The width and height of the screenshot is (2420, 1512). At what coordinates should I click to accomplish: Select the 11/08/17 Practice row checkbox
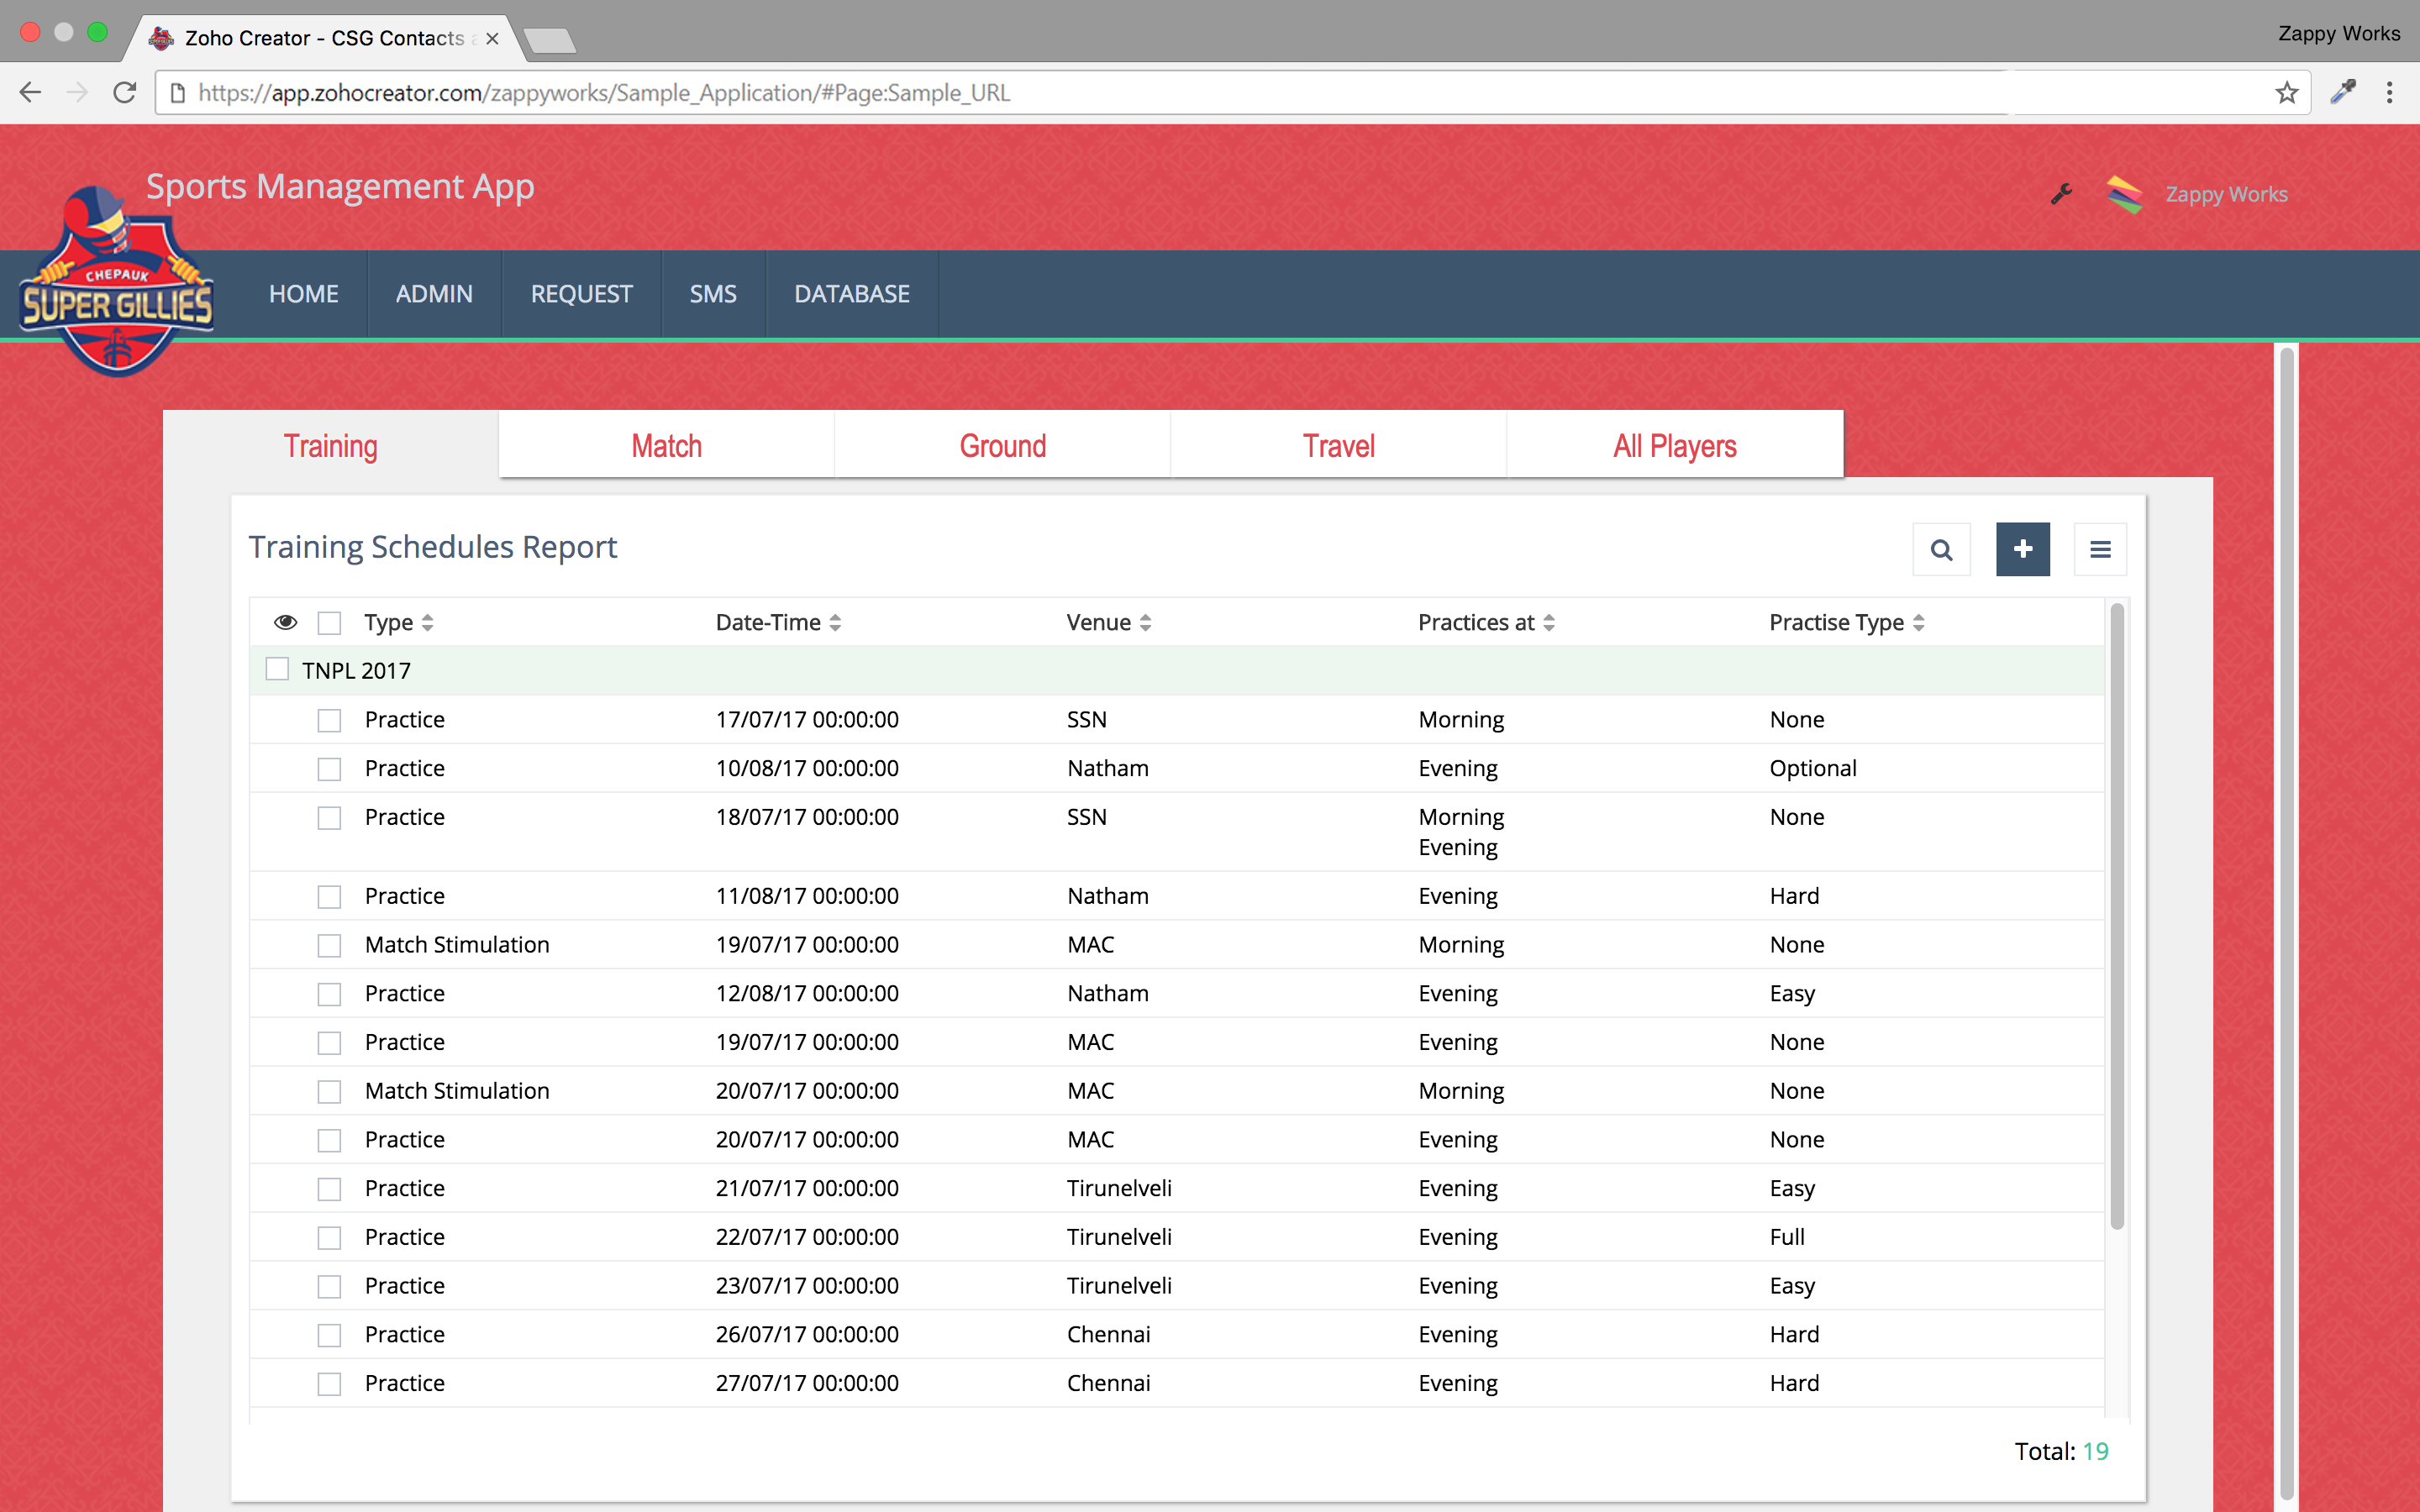[329, 897]
